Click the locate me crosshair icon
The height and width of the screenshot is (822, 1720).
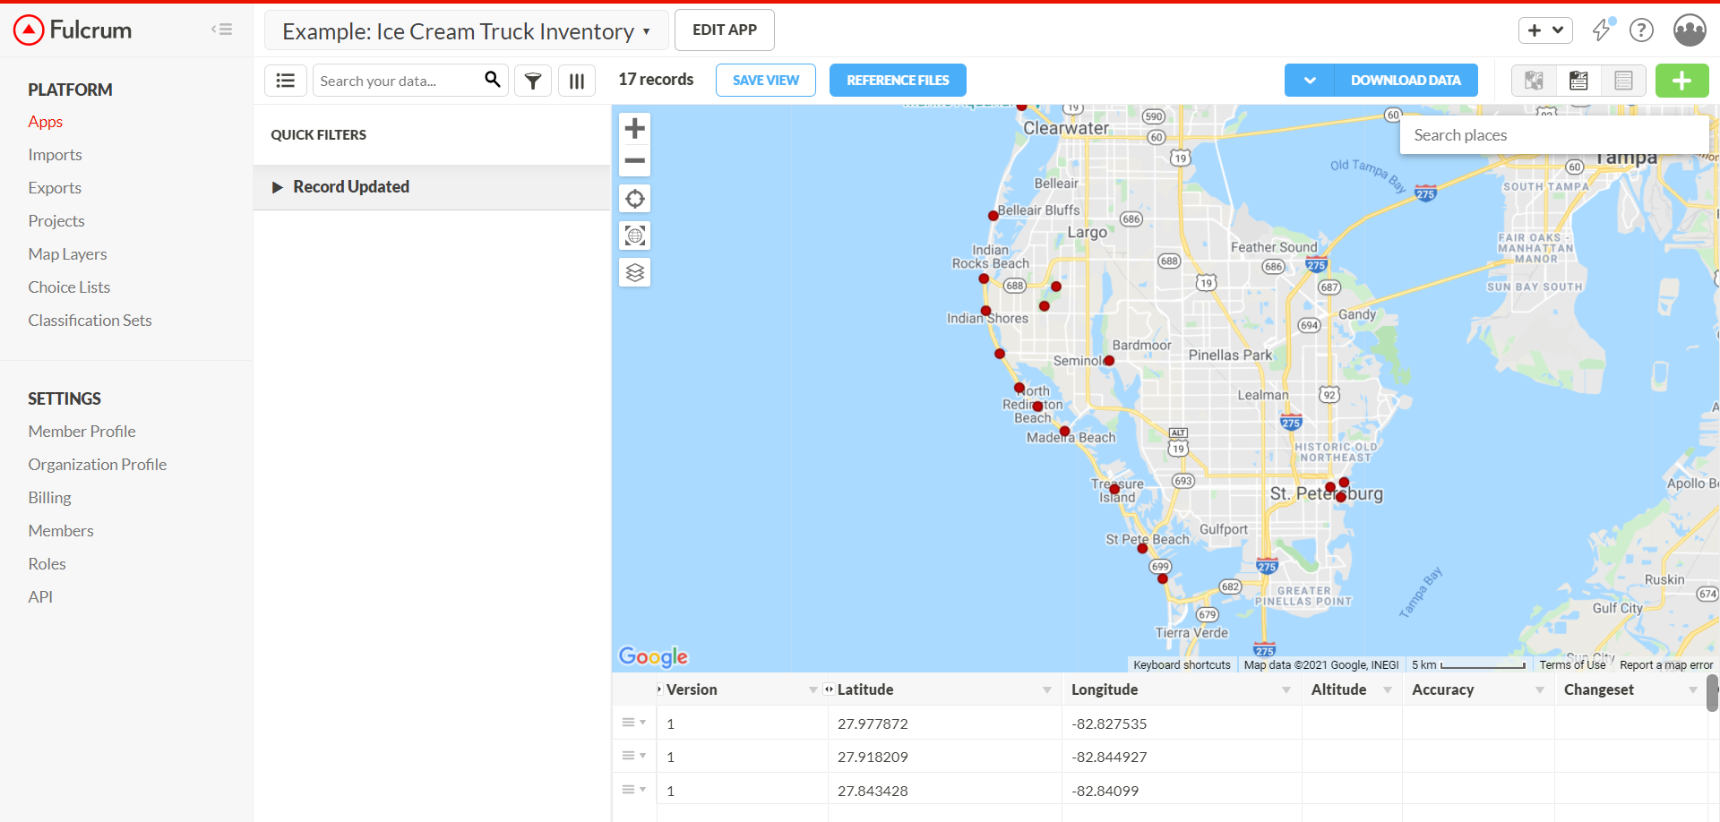pyautogui.click(x=634, y=199)
